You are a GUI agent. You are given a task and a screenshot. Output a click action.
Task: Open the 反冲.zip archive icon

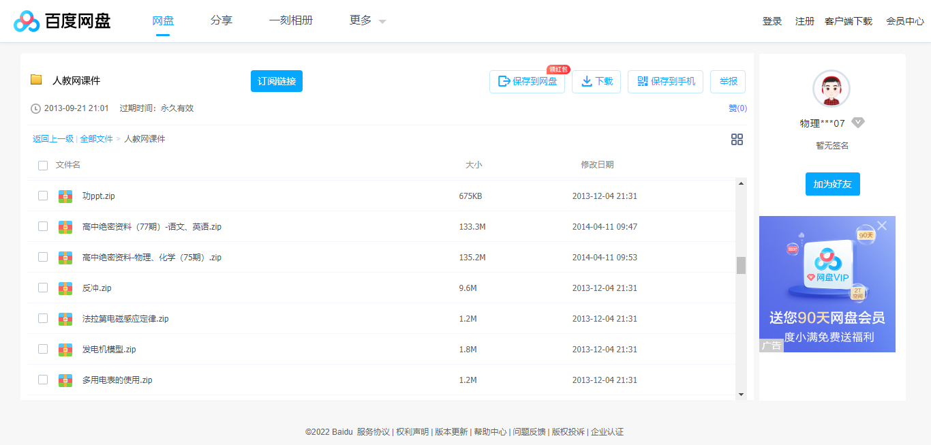tap(65, 288)
